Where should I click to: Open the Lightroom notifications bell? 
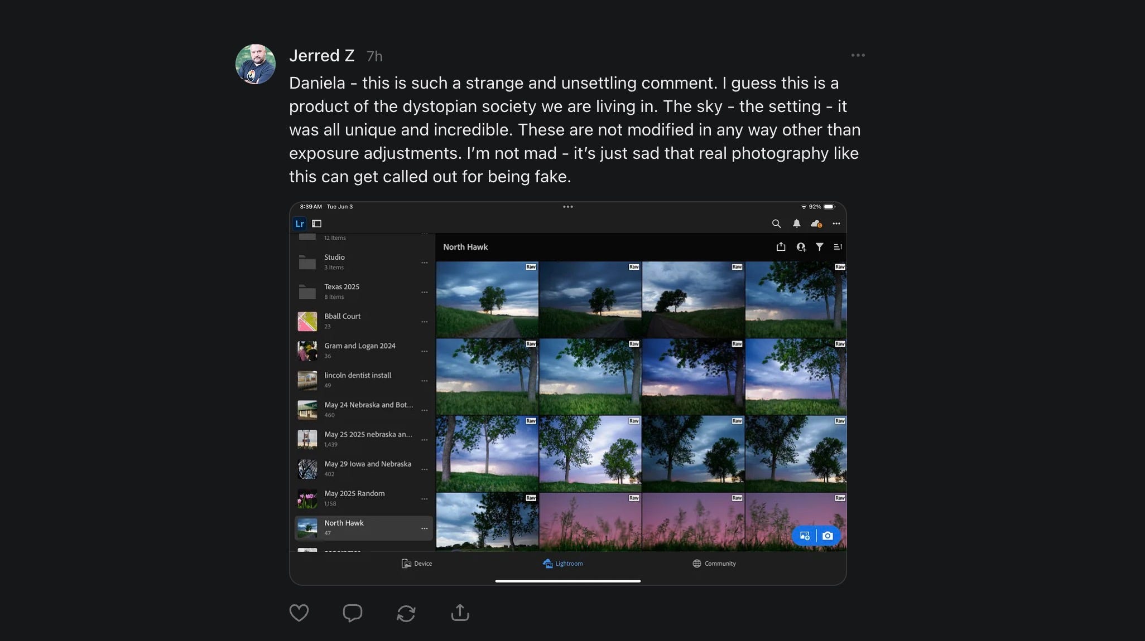click(x=796, y=224)
